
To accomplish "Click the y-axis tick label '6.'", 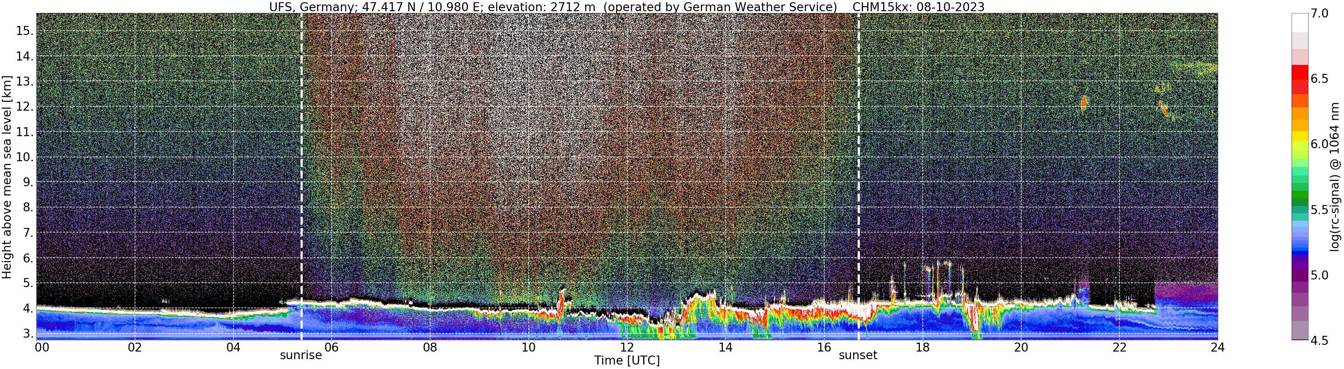I will [28, 258].
